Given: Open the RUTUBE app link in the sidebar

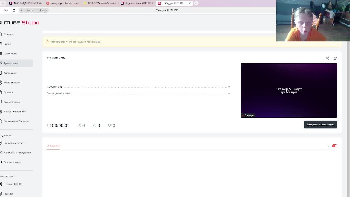Looking at the screenshot, I should tap(8, 194).
